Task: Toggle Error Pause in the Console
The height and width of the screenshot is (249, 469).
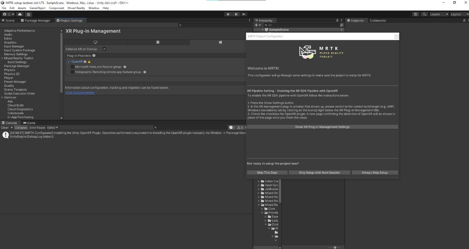Action: pos(37,128)
